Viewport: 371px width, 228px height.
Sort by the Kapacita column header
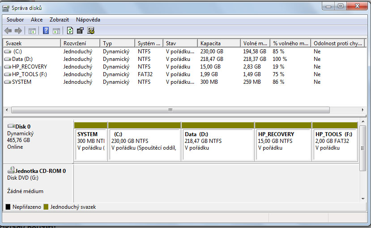tap(219, 43)
